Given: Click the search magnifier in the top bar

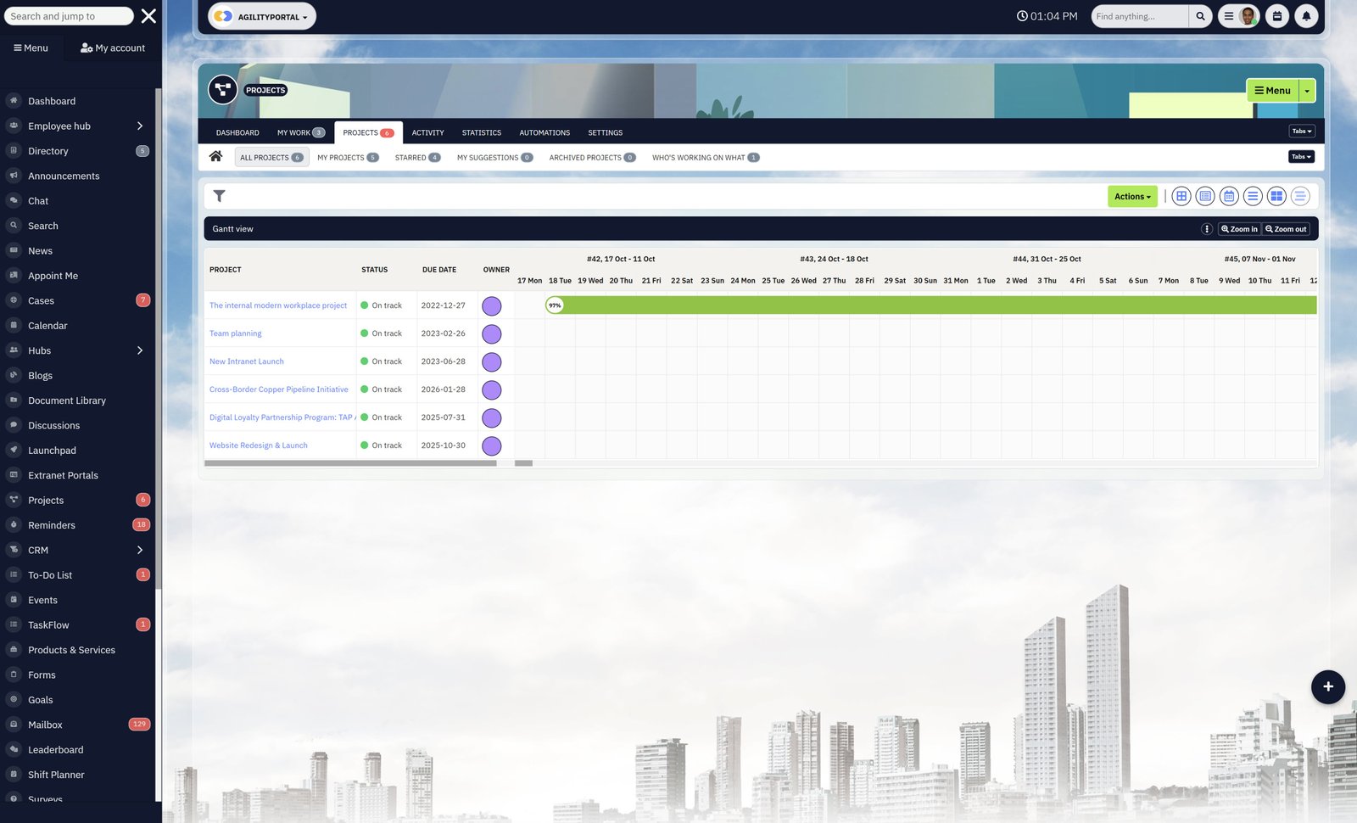Looking at the screenshot, I should pyautogui.click(x=1200, y=15).
